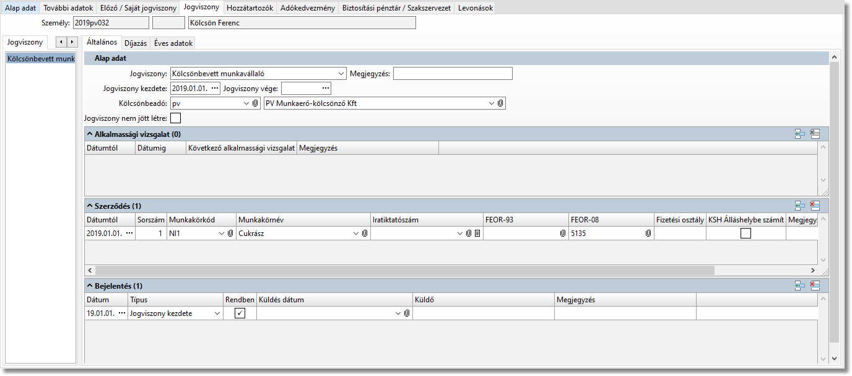Switch to További adatok tab
The width and height of the screenshot is (852, 376).
click(x=68, y=8)
